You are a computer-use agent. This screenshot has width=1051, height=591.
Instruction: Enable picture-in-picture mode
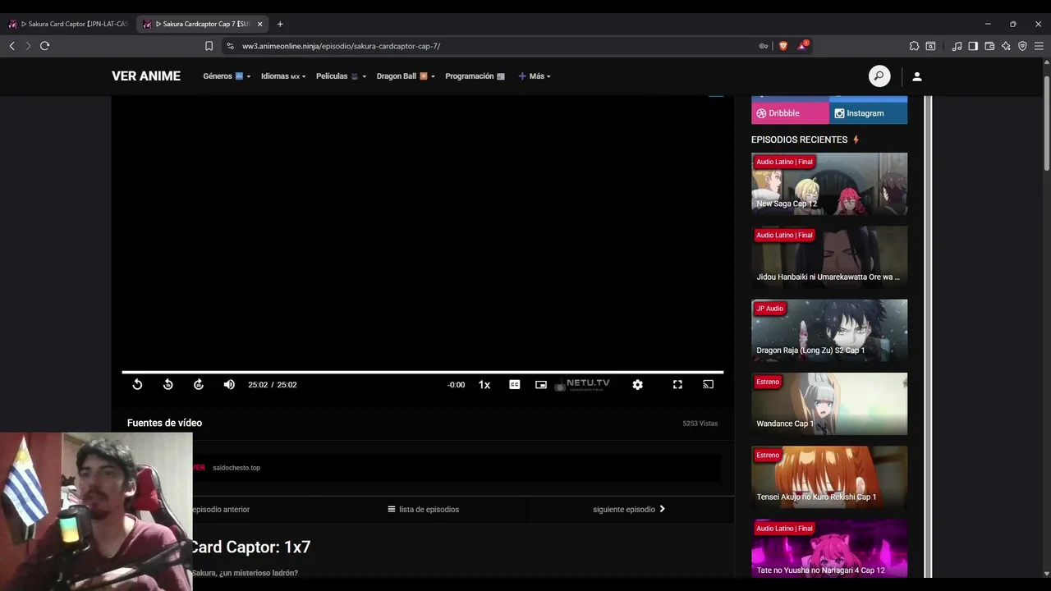541,384
